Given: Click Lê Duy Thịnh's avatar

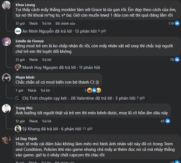Looking at the screenshot, I should click(6, 139).
